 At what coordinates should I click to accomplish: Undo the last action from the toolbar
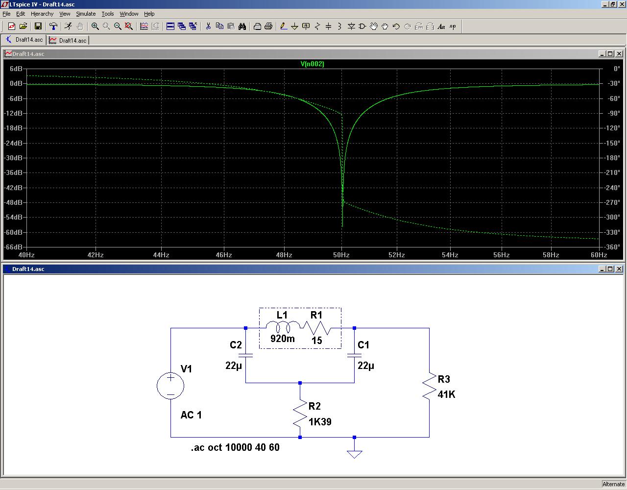coord(396,26)
